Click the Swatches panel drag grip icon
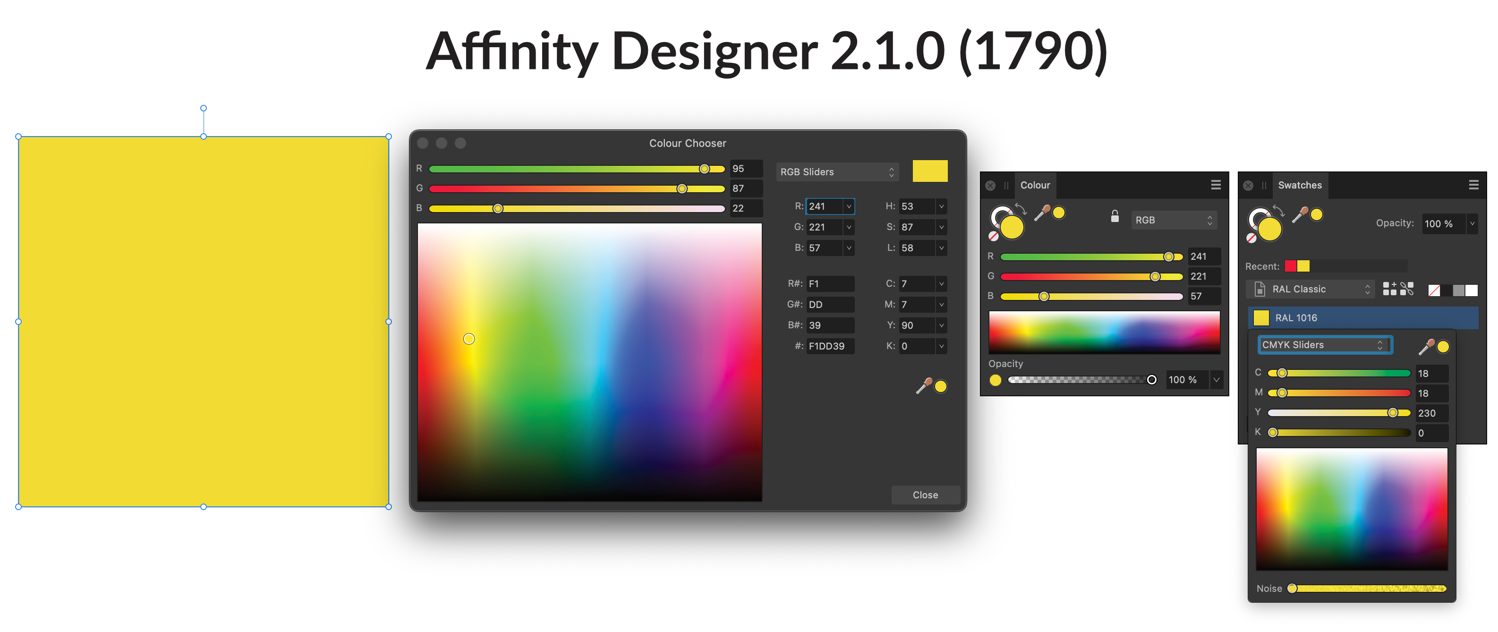1498x632 pixels. pos(1264,186)
